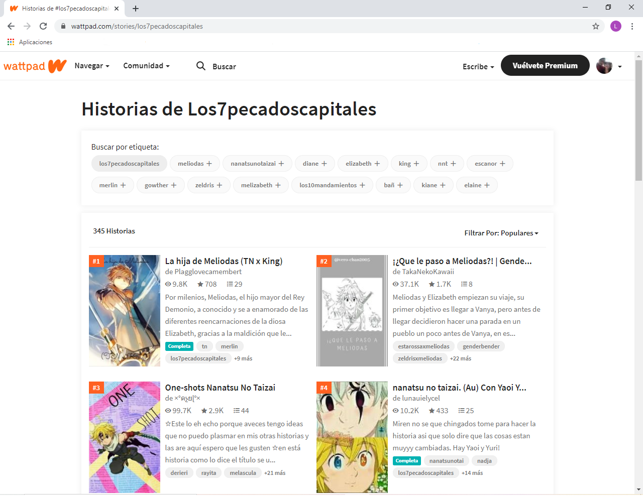The height and width of the screenshot is (497, 643).
Task: Click the search magnifier icon
Action: point(201,66)
